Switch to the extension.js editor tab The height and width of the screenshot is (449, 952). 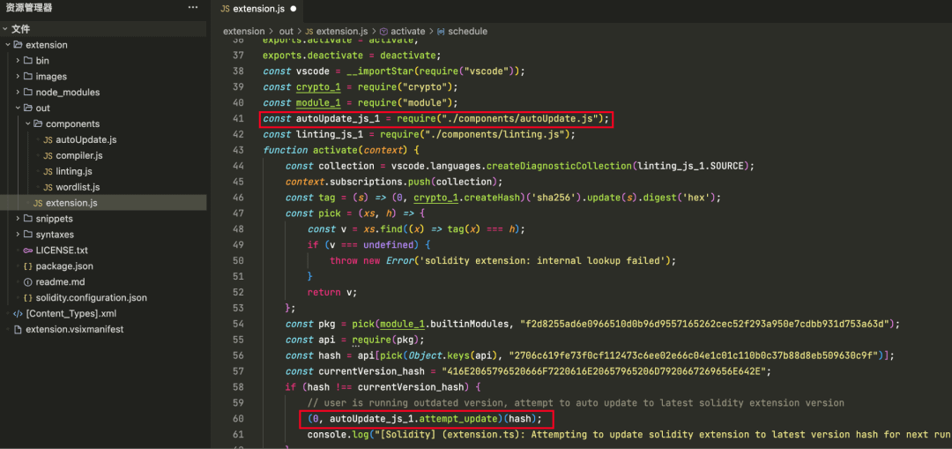257,9
